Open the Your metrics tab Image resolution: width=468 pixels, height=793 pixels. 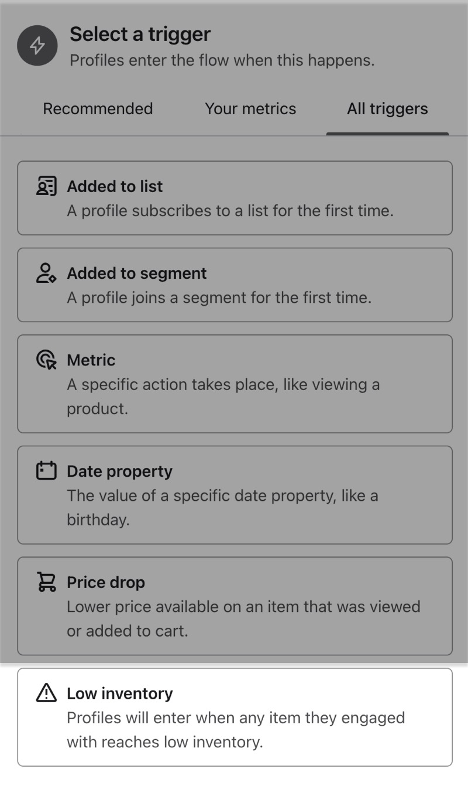pos(250,109)
